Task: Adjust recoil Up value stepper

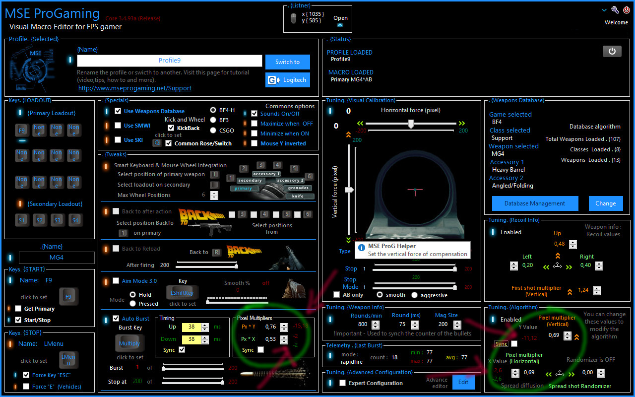Action: 572,244
